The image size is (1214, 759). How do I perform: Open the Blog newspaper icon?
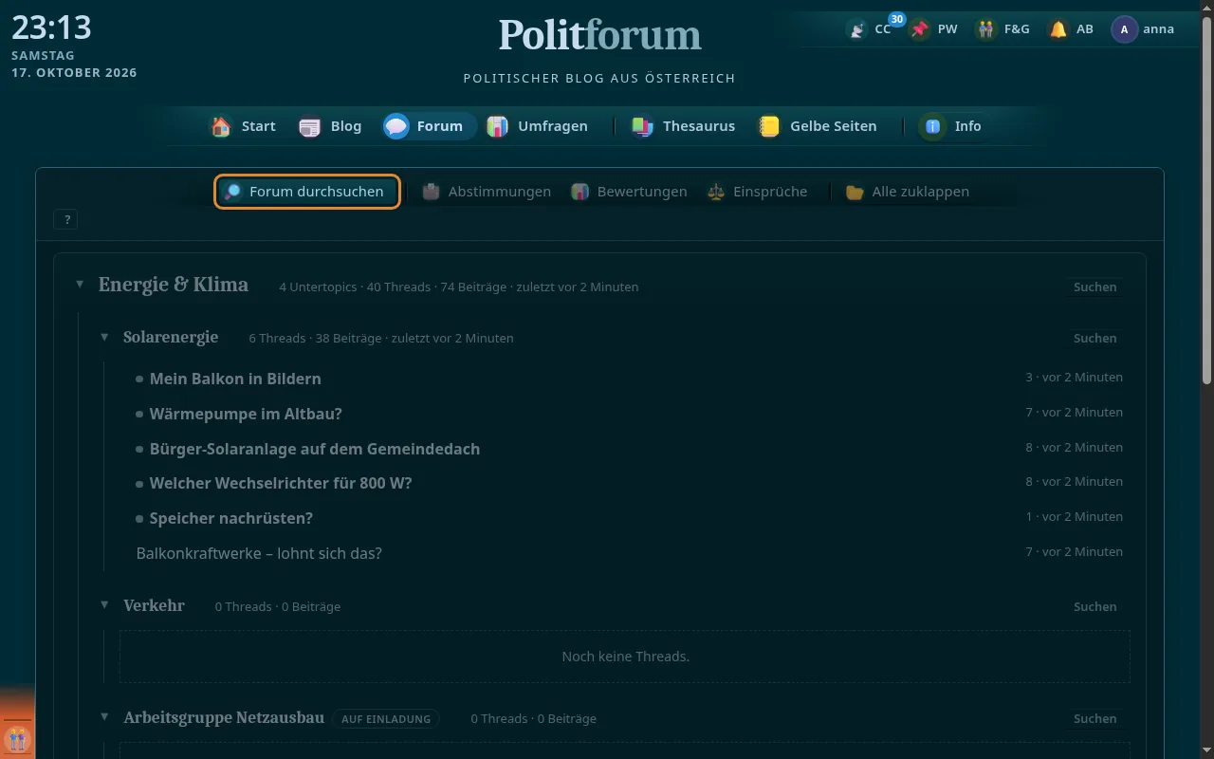coord(310,126)
